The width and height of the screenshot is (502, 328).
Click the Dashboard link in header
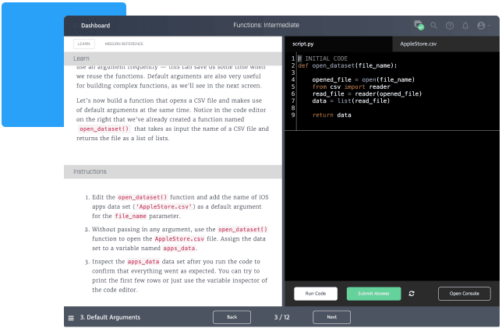pyautogui.click(x=95, y=26)
